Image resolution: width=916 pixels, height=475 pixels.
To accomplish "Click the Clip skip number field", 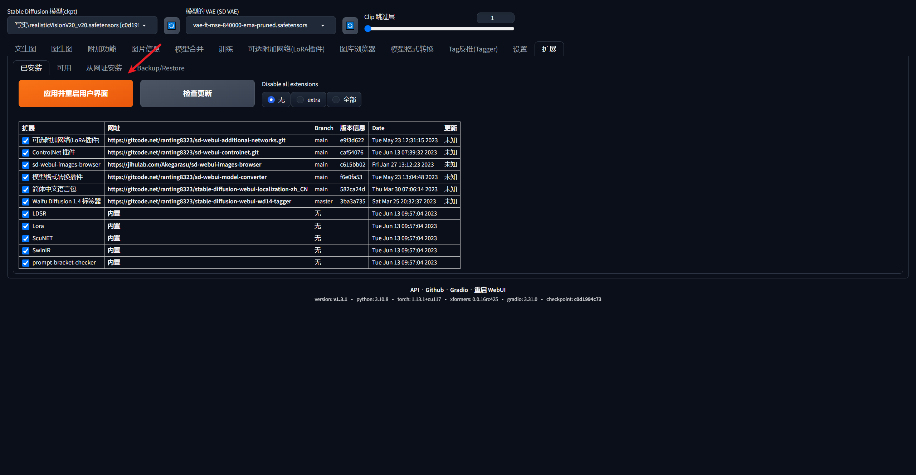I will coord(495,18).
